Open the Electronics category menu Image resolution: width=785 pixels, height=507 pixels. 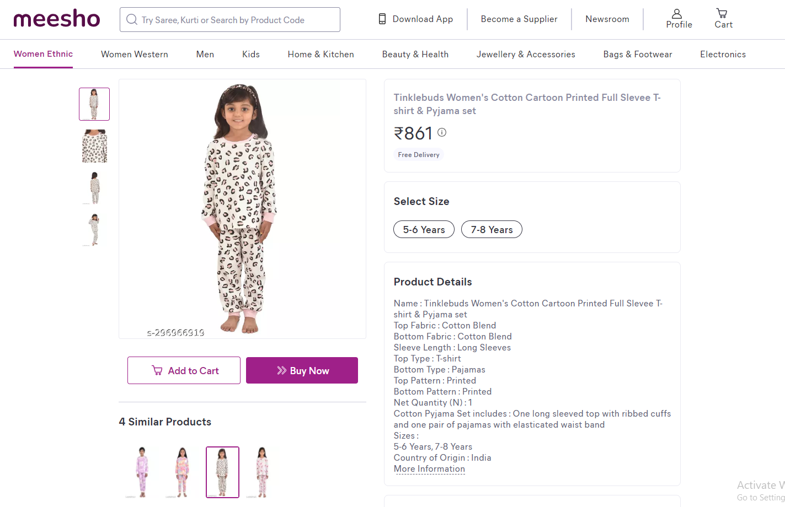tap(723, 54)
